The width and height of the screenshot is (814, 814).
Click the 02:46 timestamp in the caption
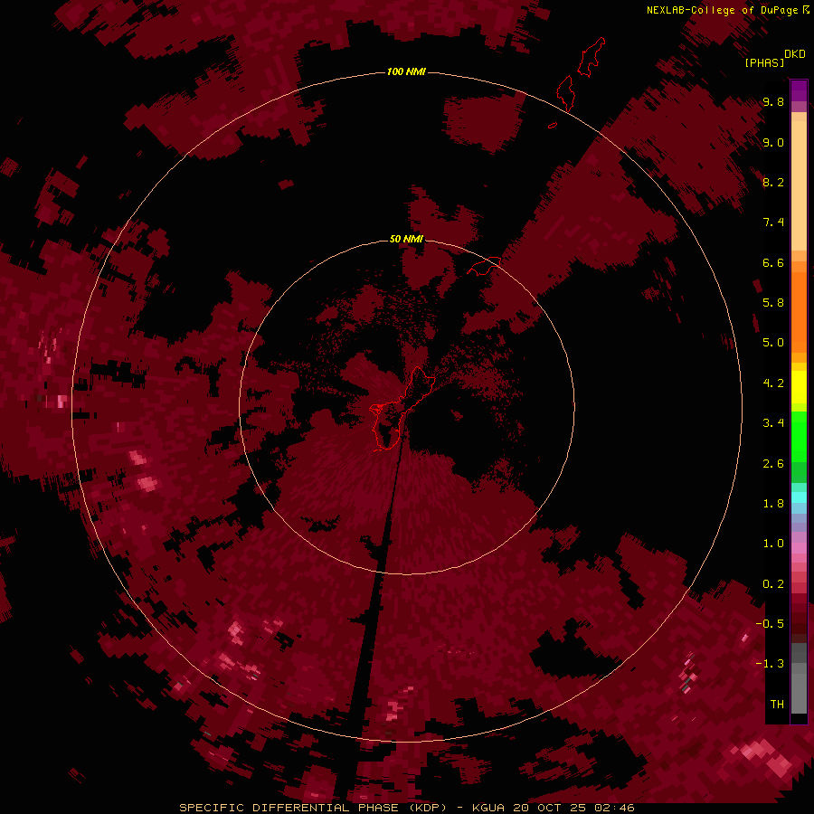coord(614,808)
